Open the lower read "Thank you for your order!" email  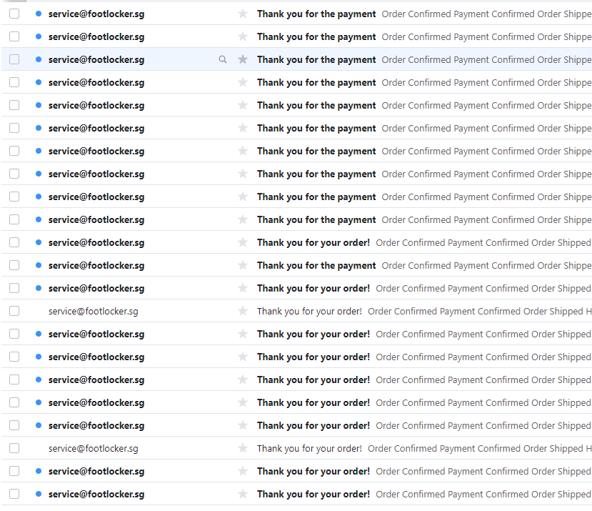click(x=309, y=448)
